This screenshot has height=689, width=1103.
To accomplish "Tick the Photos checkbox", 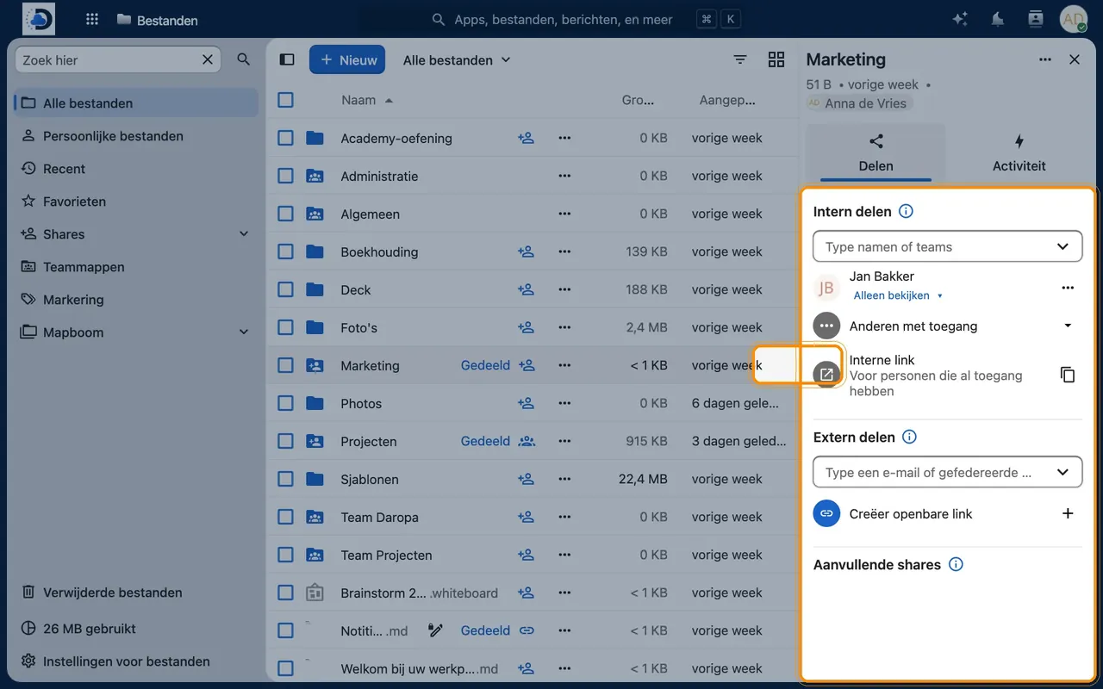I will (285, 403).
